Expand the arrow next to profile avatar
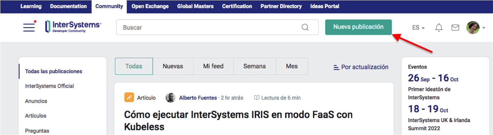Image resolution: width=493 pixels, height=135 pixels. [x=484, y=28]
